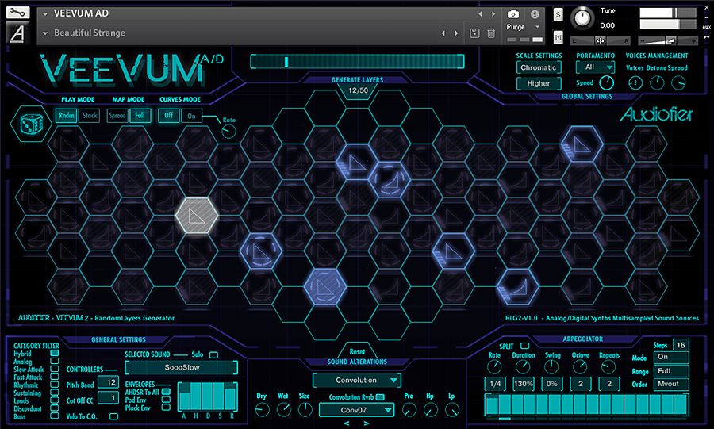The height and width of the screenshot is (429, 714).
Task: Turn the Hp filter knob
Action: (430, 410)
